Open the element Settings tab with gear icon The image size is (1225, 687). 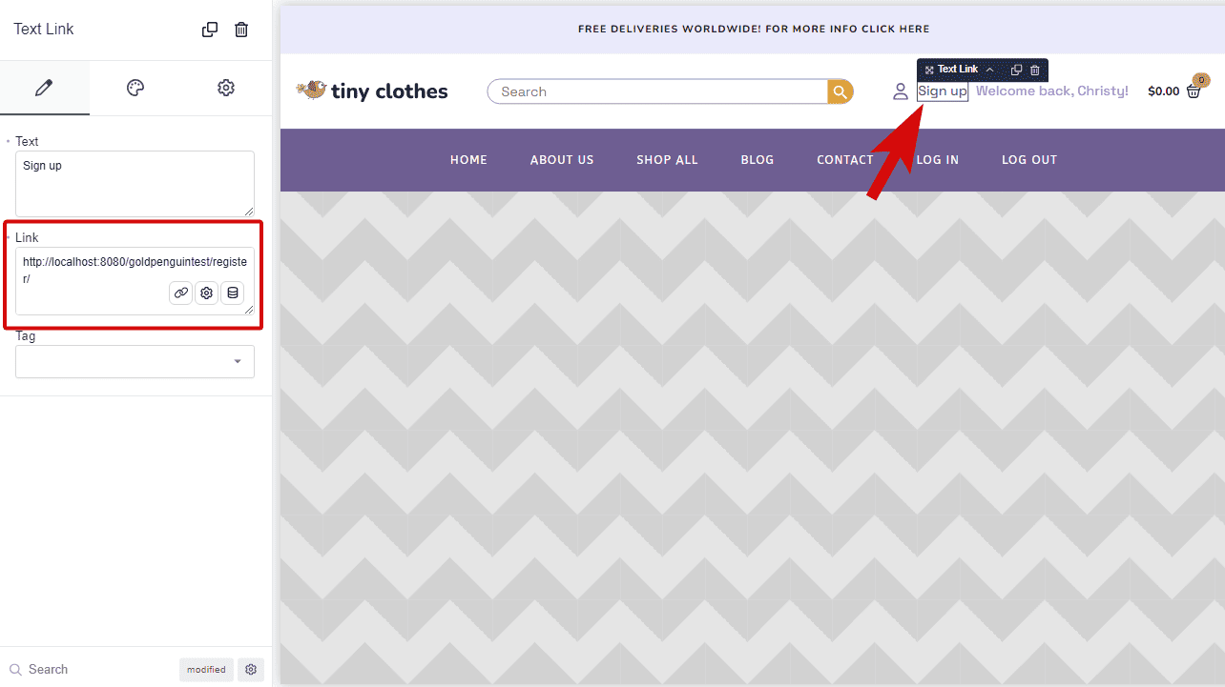[x=226, y=88]
